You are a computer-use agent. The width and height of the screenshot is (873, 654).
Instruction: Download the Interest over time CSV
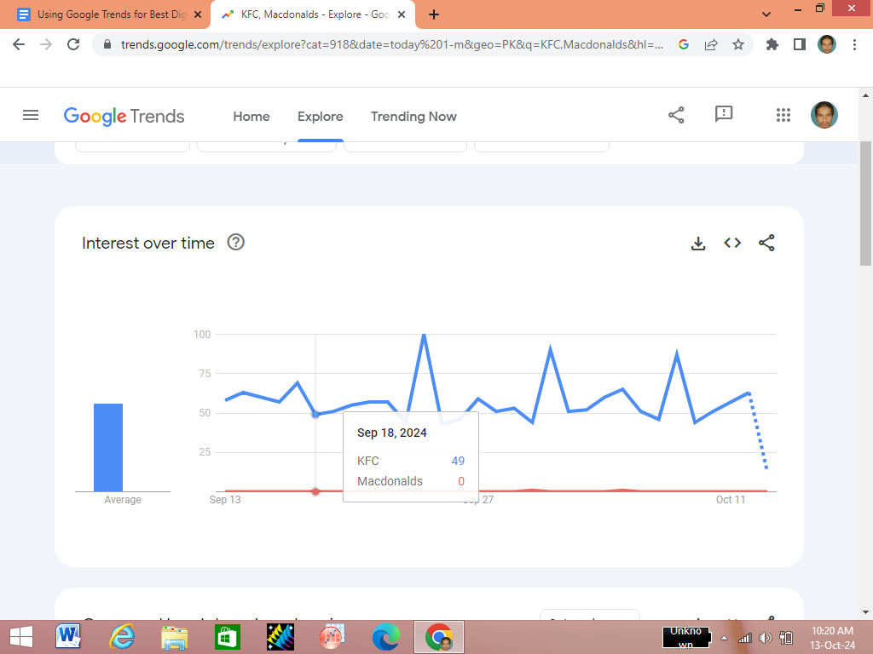pos(698,243)
